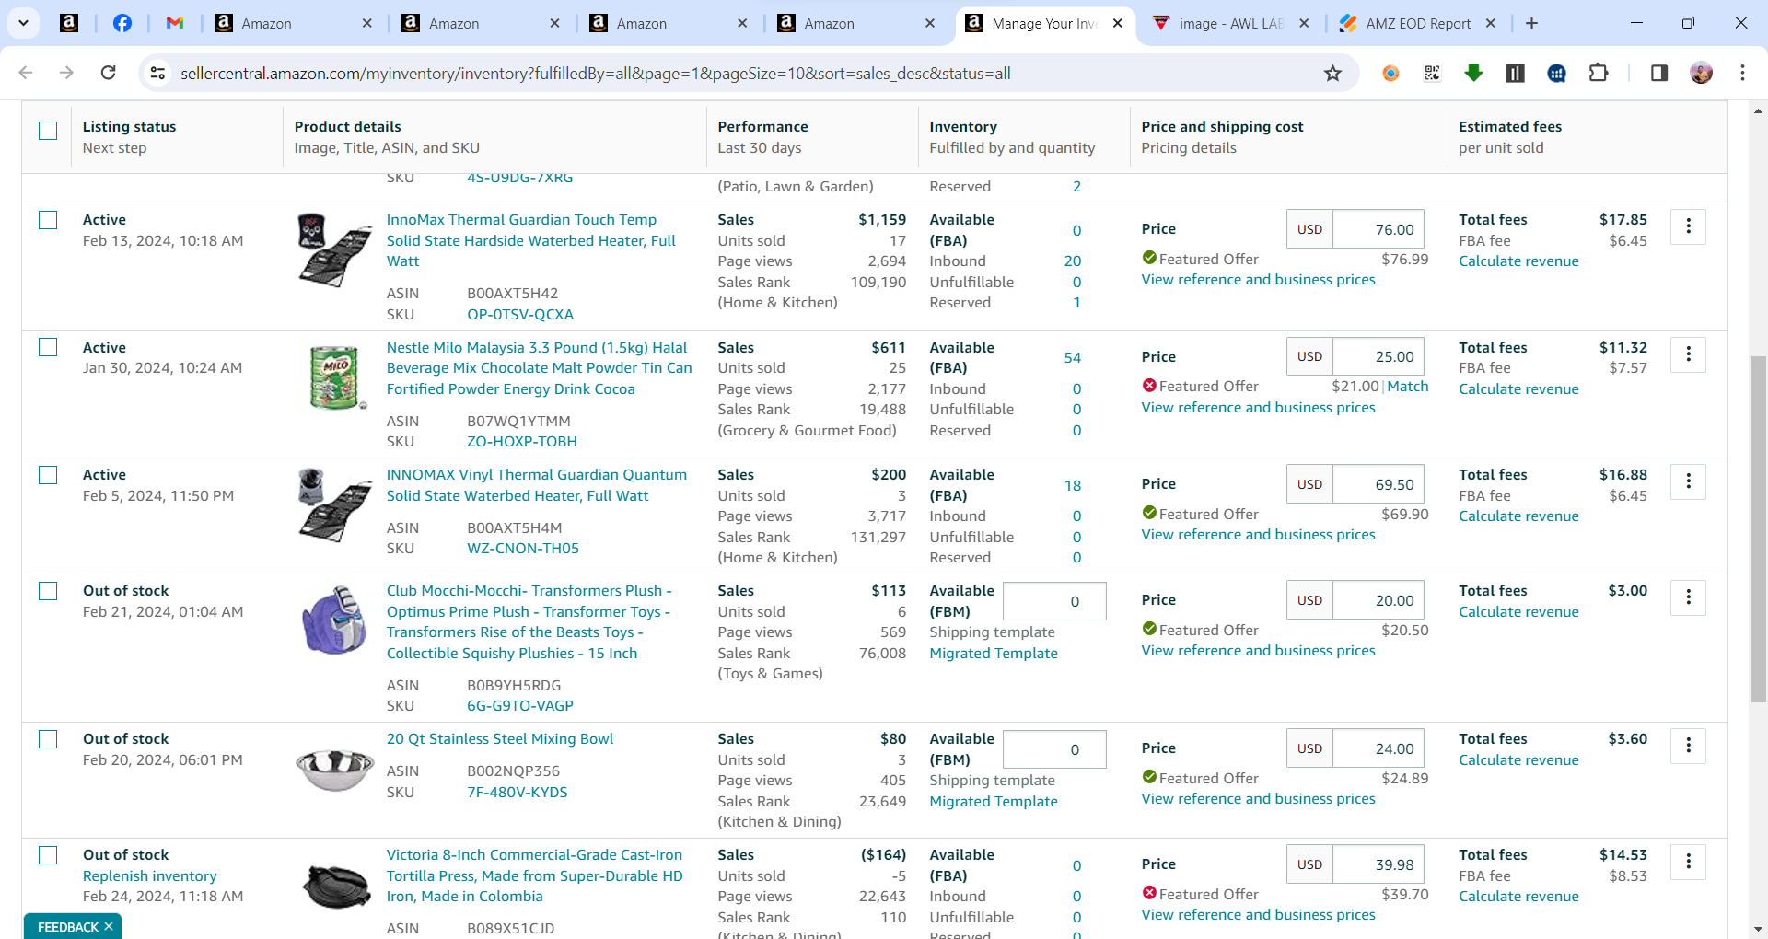Click the address bar URL

[x=596, y=73]
